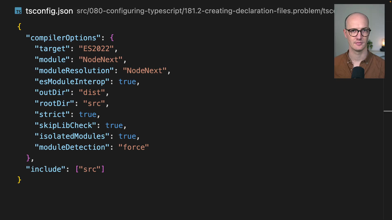Click the "NodeNext" value on the module line
The width and height of the screenshot is (392, 220).
(x=102, y=60)
